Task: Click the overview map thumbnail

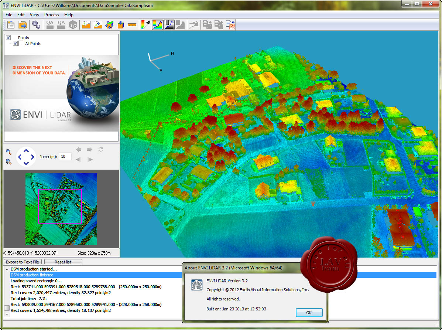Action: (61, 209)
